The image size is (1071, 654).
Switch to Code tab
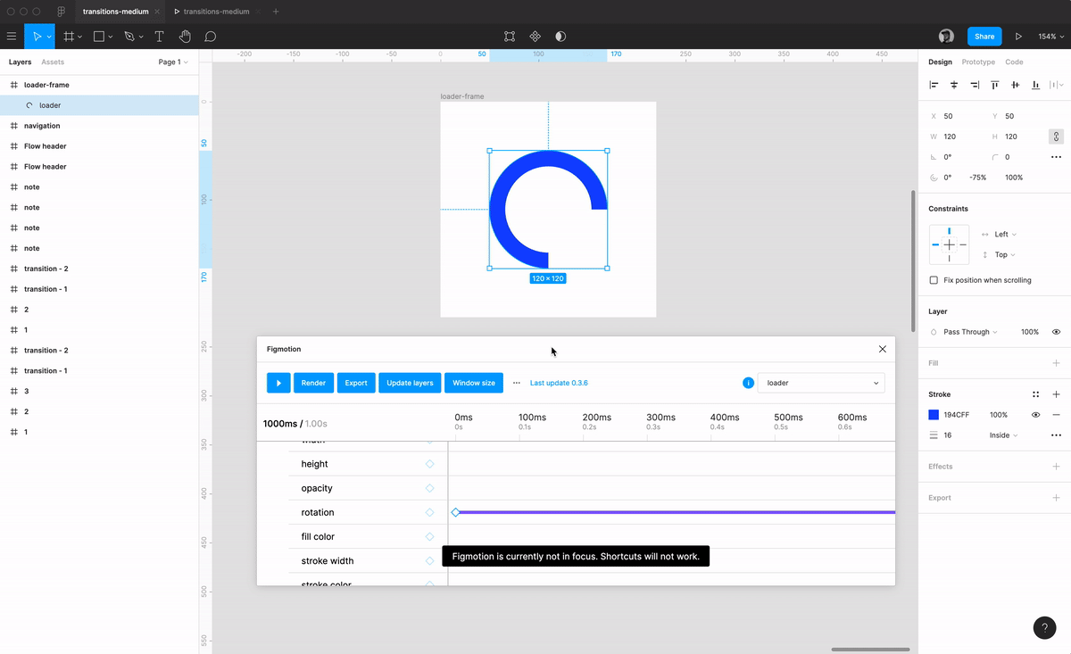point(1014,62)
